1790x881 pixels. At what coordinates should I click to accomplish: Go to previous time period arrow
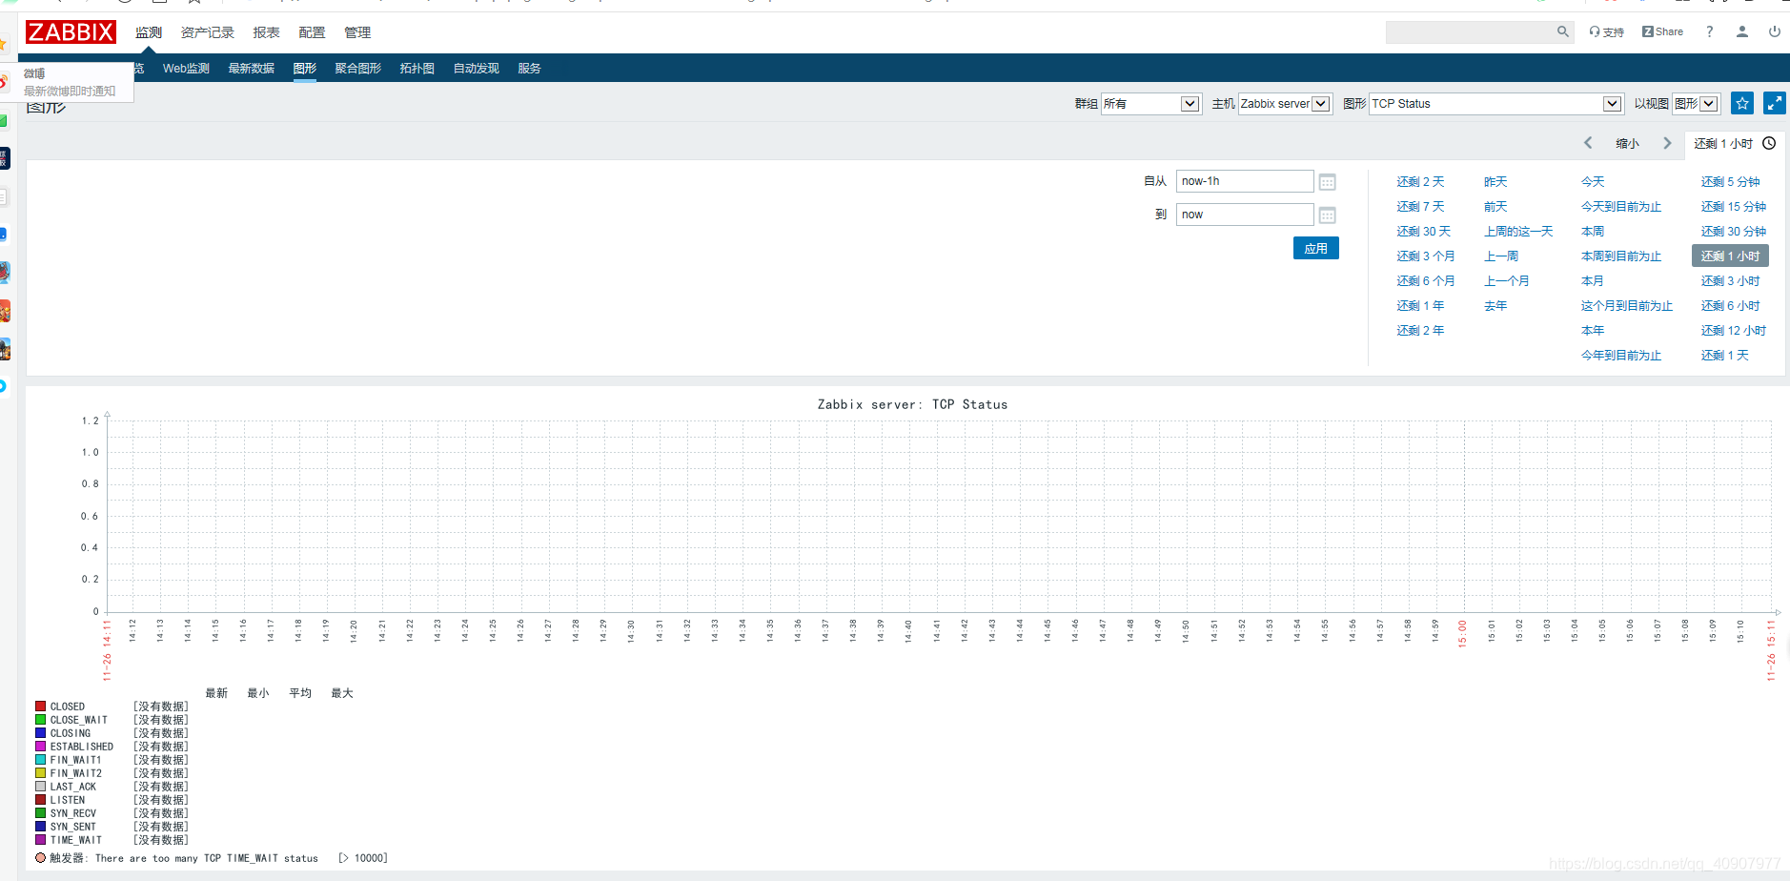click(1588, 143)
